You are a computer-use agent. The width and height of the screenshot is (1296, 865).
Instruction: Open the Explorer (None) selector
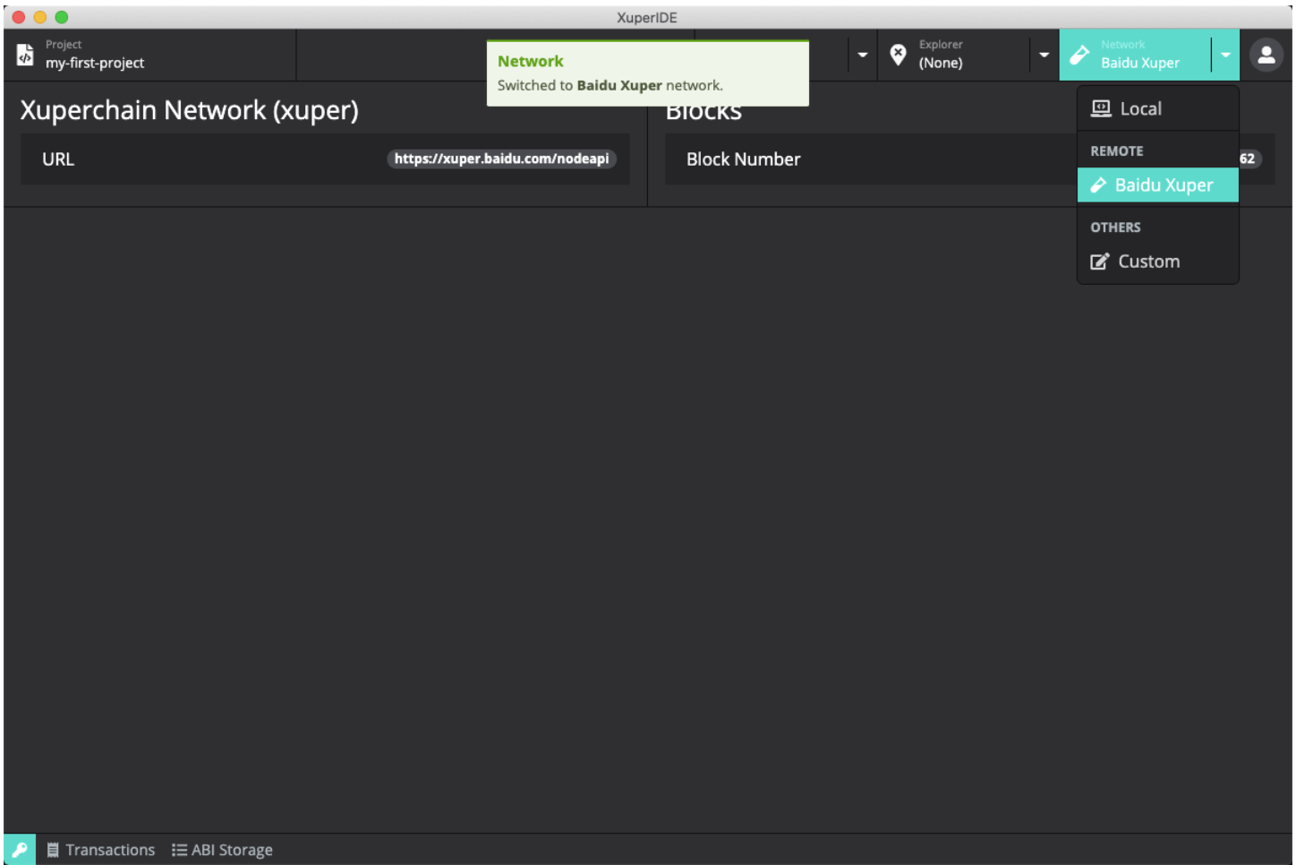point(953,55)
